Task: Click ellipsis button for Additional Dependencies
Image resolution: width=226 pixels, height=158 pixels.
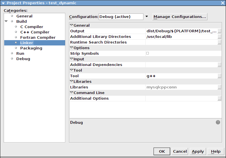Action: click(220, 65)
